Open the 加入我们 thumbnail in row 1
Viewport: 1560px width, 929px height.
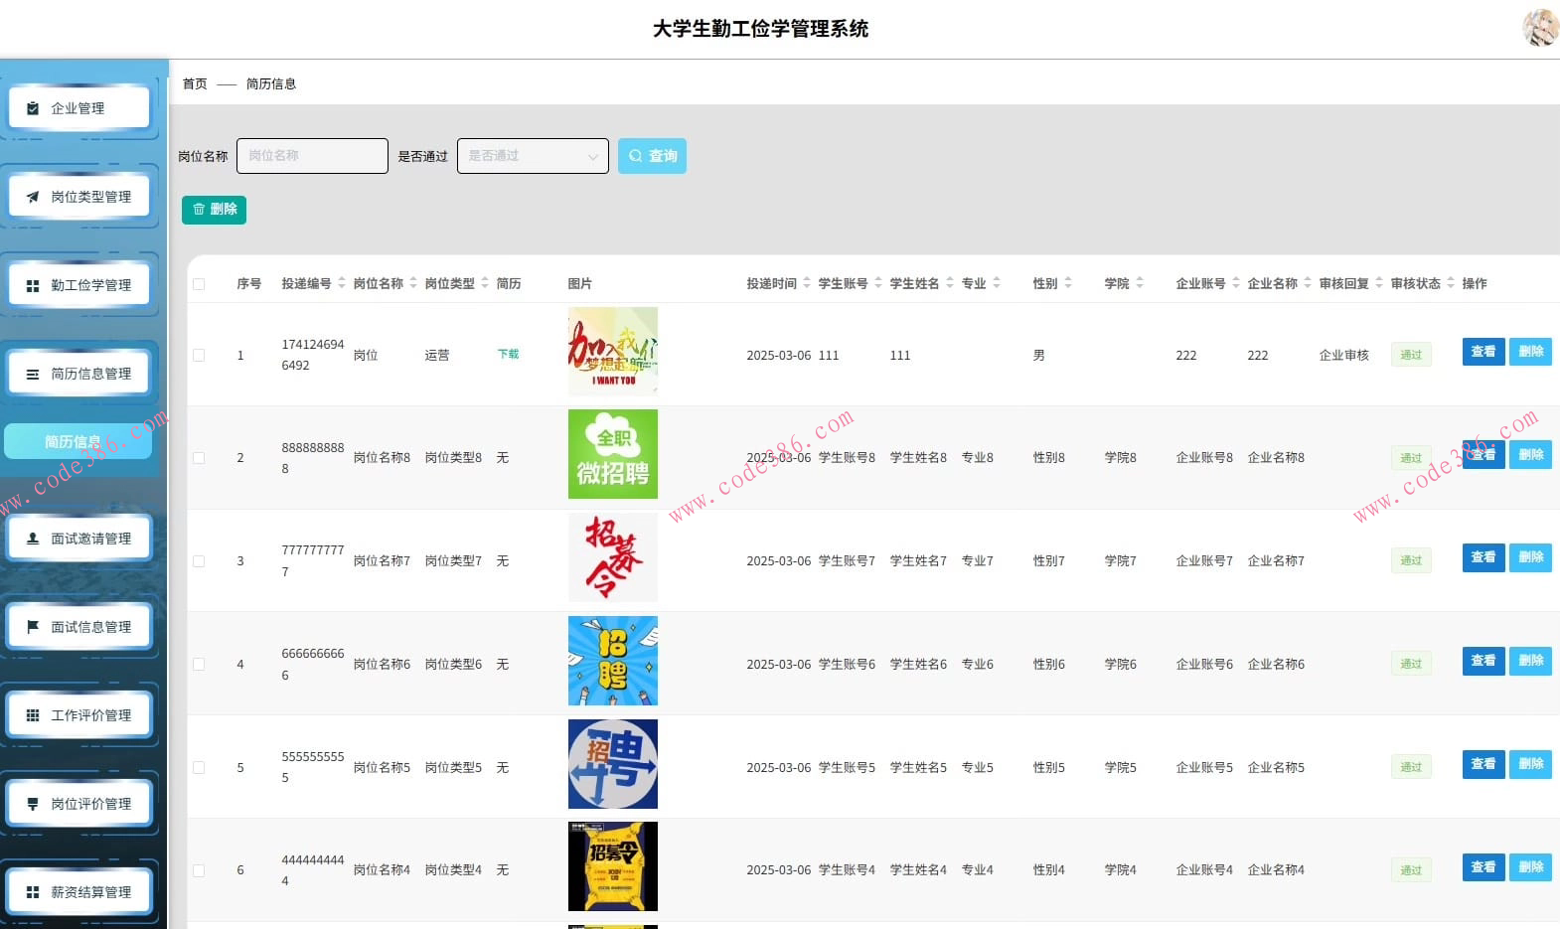point(613,352)
